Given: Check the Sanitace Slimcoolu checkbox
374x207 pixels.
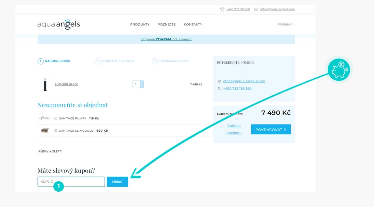Looking at the screenshot, I should [56, 131].
